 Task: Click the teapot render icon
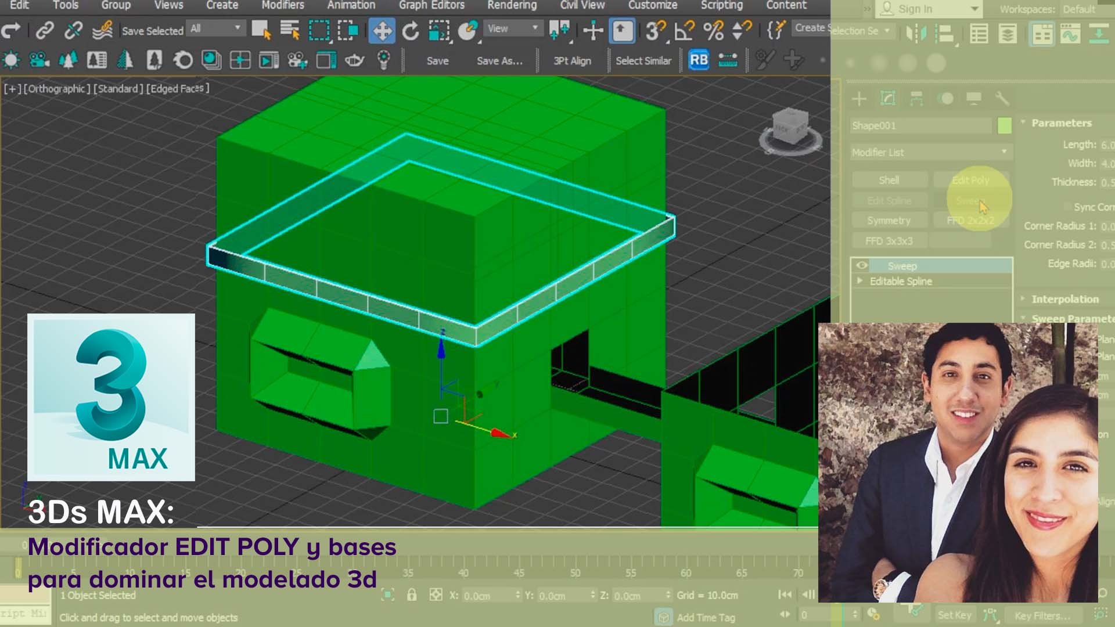(x=354, y=60)
